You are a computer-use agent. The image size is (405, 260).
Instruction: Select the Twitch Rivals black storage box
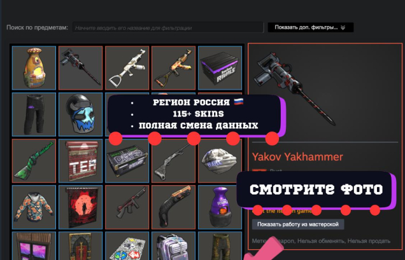pyautogui.click(x=220, y=68)
